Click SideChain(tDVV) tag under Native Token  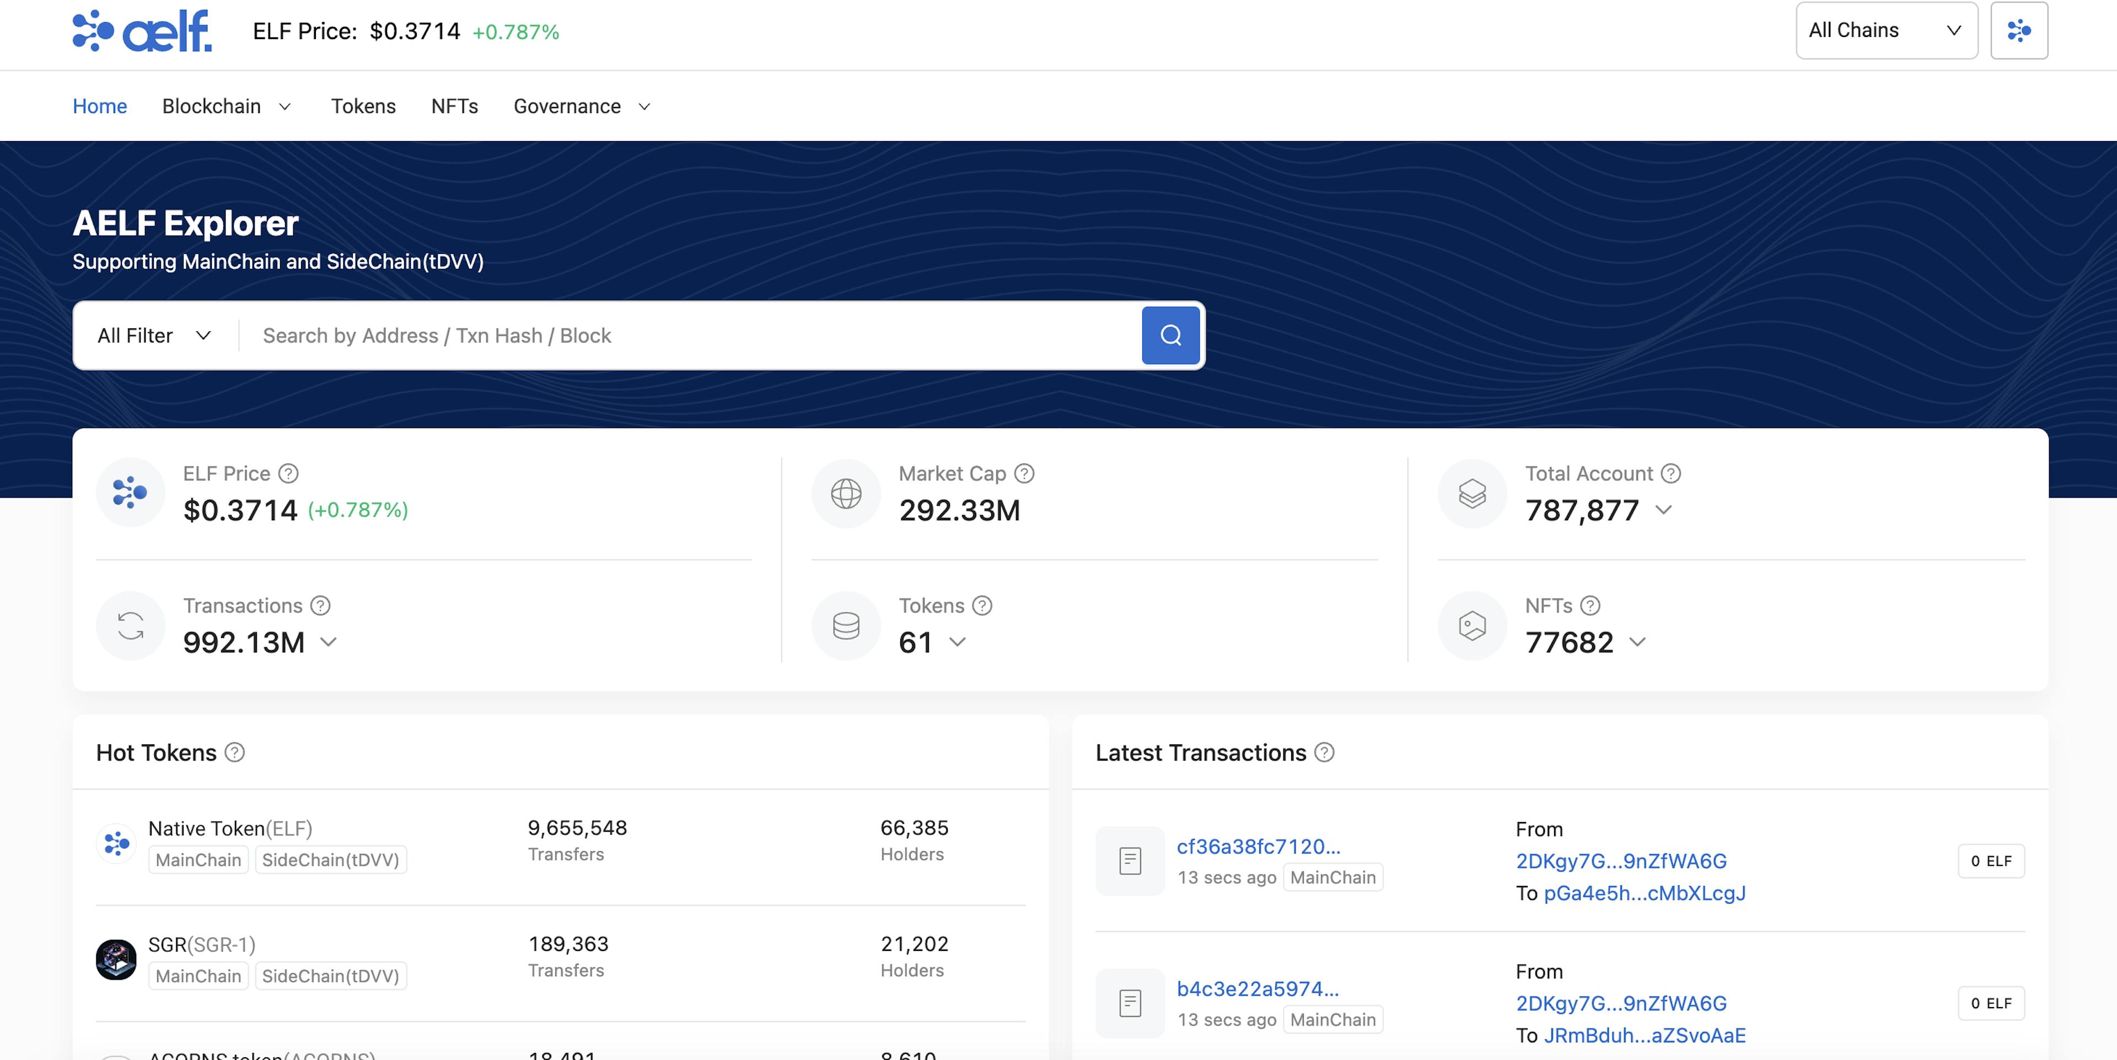click(x=330, y=859)
